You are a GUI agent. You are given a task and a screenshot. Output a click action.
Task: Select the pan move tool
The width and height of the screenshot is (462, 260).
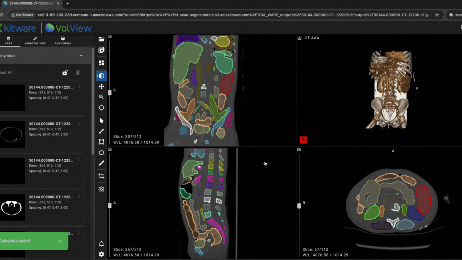click(101, 86)
